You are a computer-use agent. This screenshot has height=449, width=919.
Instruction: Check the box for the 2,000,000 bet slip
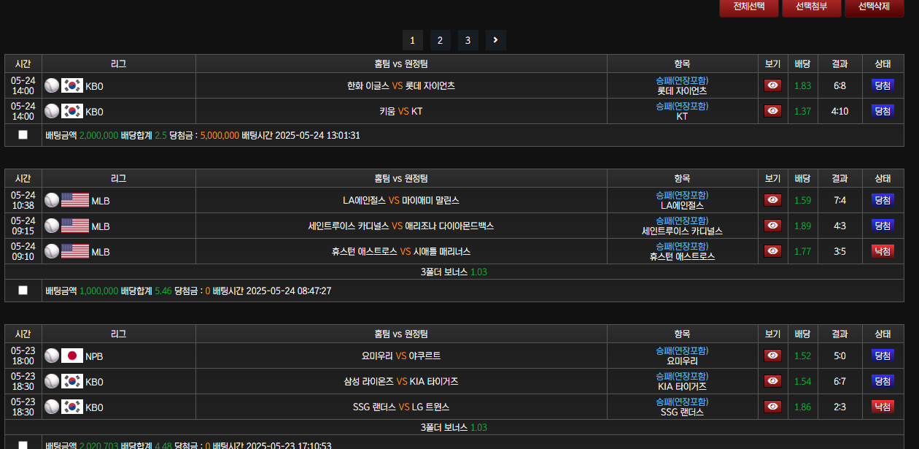(x=23, y=134)
